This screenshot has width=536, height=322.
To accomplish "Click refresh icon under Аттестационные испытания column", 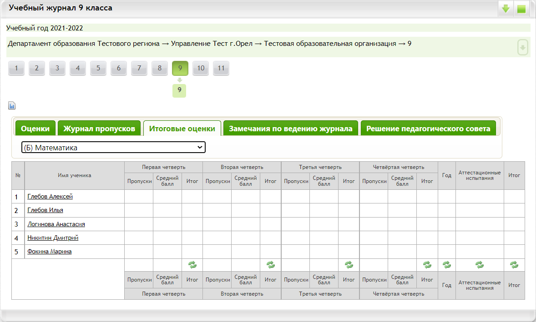I will (x=480, y=265).
